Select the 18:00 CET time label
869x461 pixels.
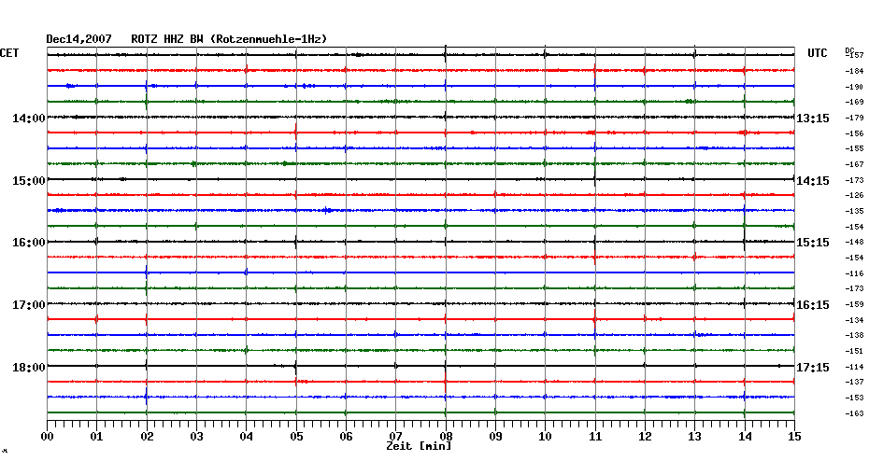(29, 368)
